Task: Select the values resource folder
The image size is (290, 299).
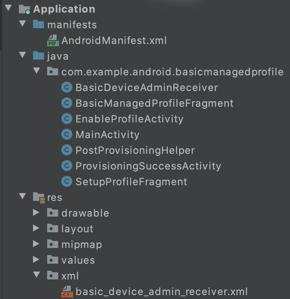Action: pos(78,260)
